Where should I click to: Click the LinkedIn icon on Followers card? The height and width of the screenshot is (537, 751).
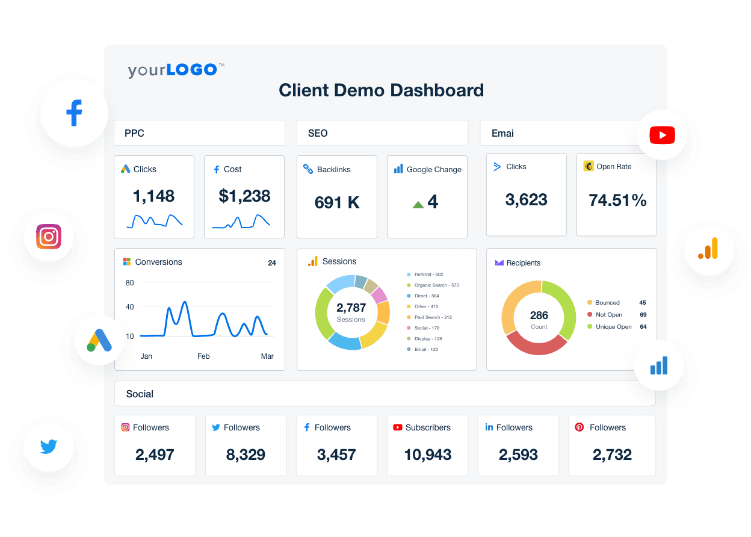tap(489, 427)
